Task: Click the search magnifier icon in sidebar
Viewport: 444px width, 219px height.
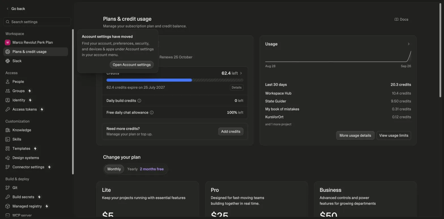Action: point(8,22)
